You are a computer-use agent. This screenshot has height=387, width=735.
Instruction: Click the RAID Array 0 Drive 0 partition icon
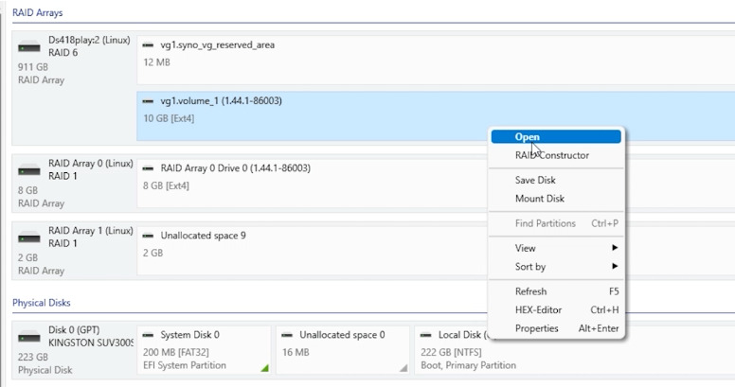148,168
